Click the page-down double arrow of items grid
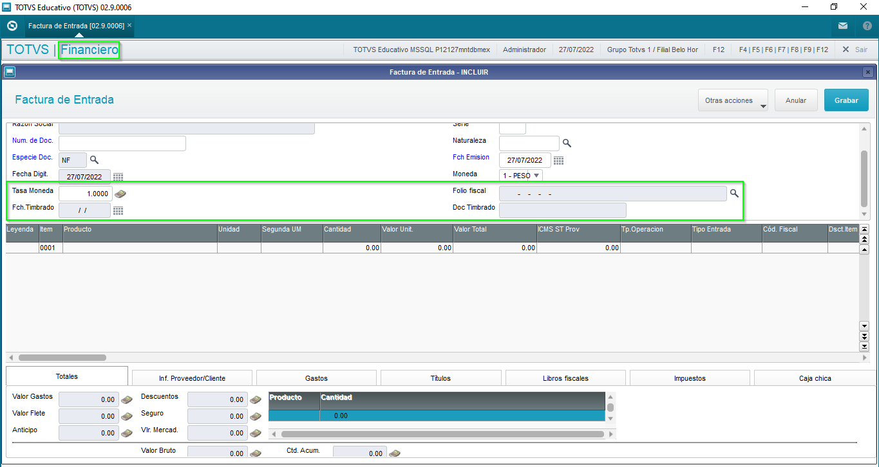879x467 pixels. pyautogui.click(x=864, y=336)
